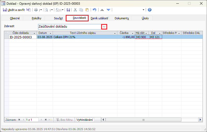Open Má dát column filter arrow
207x132 pixels.
146,33
